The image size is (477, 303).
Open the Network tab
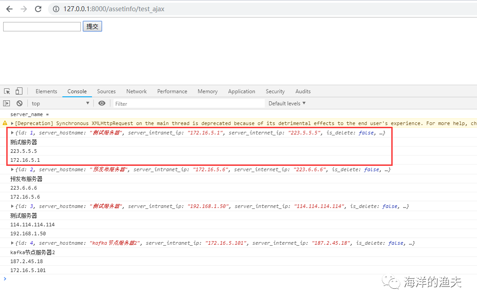coord(136,91)
